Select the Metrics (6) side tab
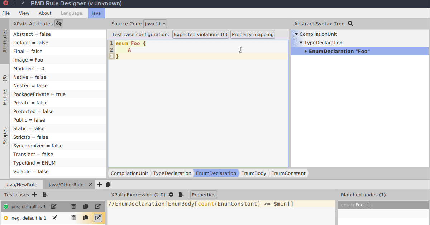Screen dimensions: 430x225 pos(5,90)
